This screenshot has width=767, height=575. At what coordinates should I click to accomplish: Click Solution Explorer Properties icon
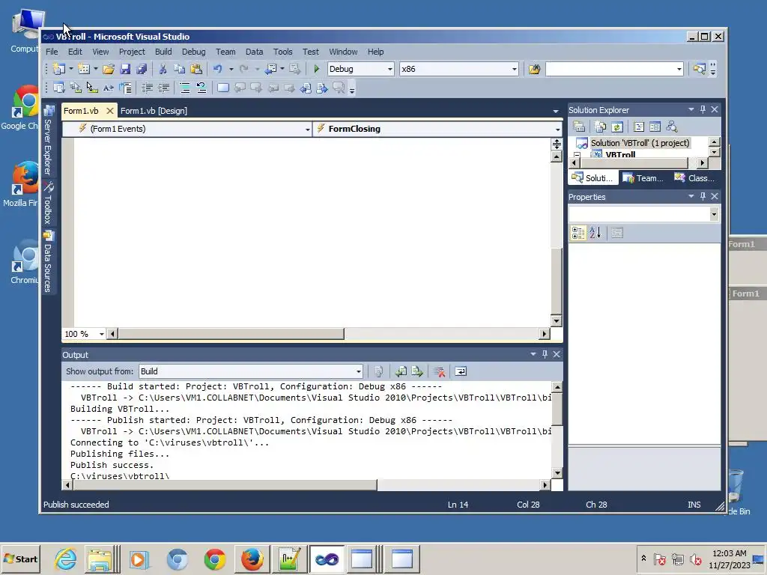point(579,127)
